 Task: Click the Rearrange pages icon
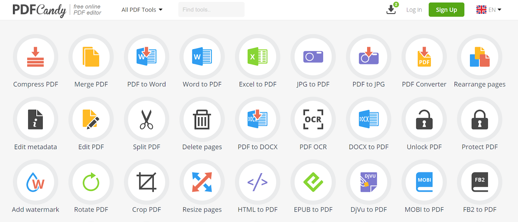click(x=480, y=57)
